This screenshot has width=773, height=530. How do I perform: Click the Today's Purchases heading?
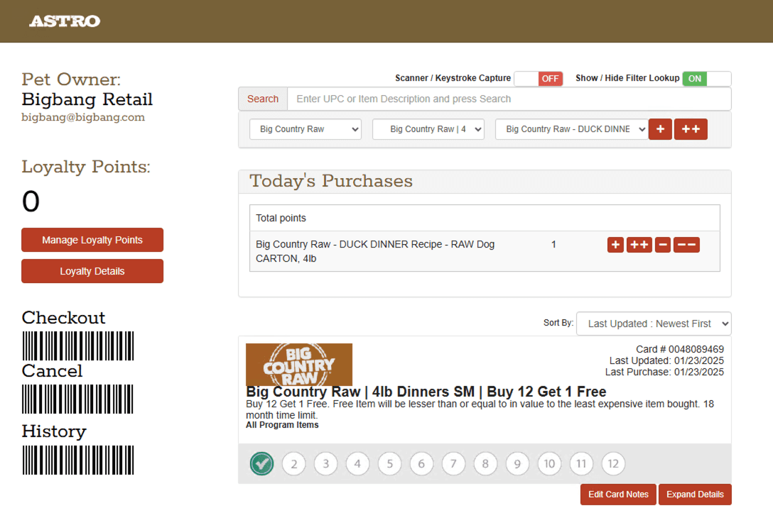click(x=331, y=181)
